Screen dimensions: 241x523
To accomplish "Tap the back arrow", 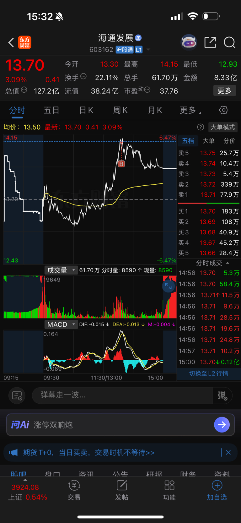I will (x=11, y=42).
